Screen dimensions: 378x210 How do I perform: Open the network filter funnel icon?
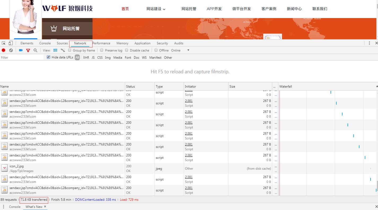point(28,50)
